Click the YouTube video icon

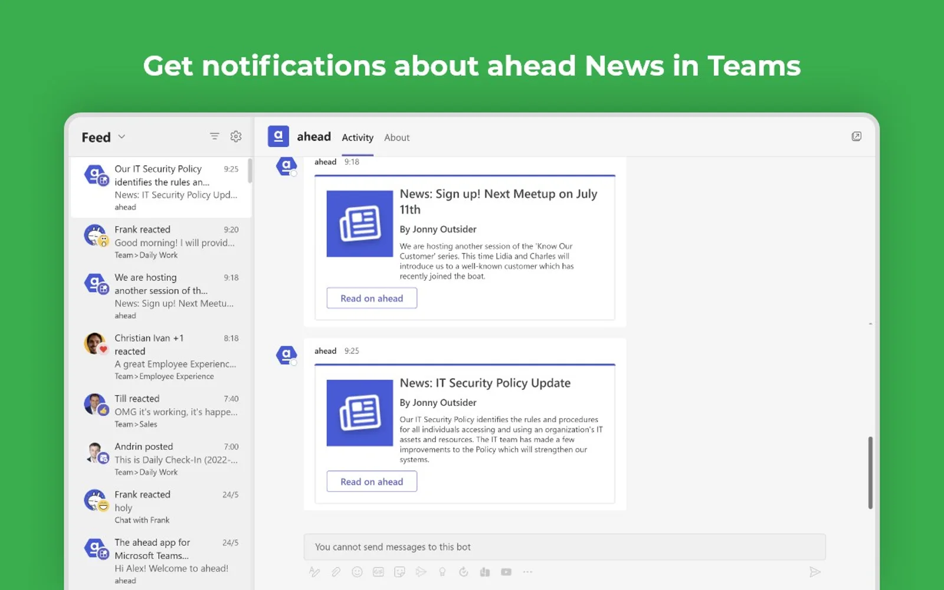tap(506, 572)
